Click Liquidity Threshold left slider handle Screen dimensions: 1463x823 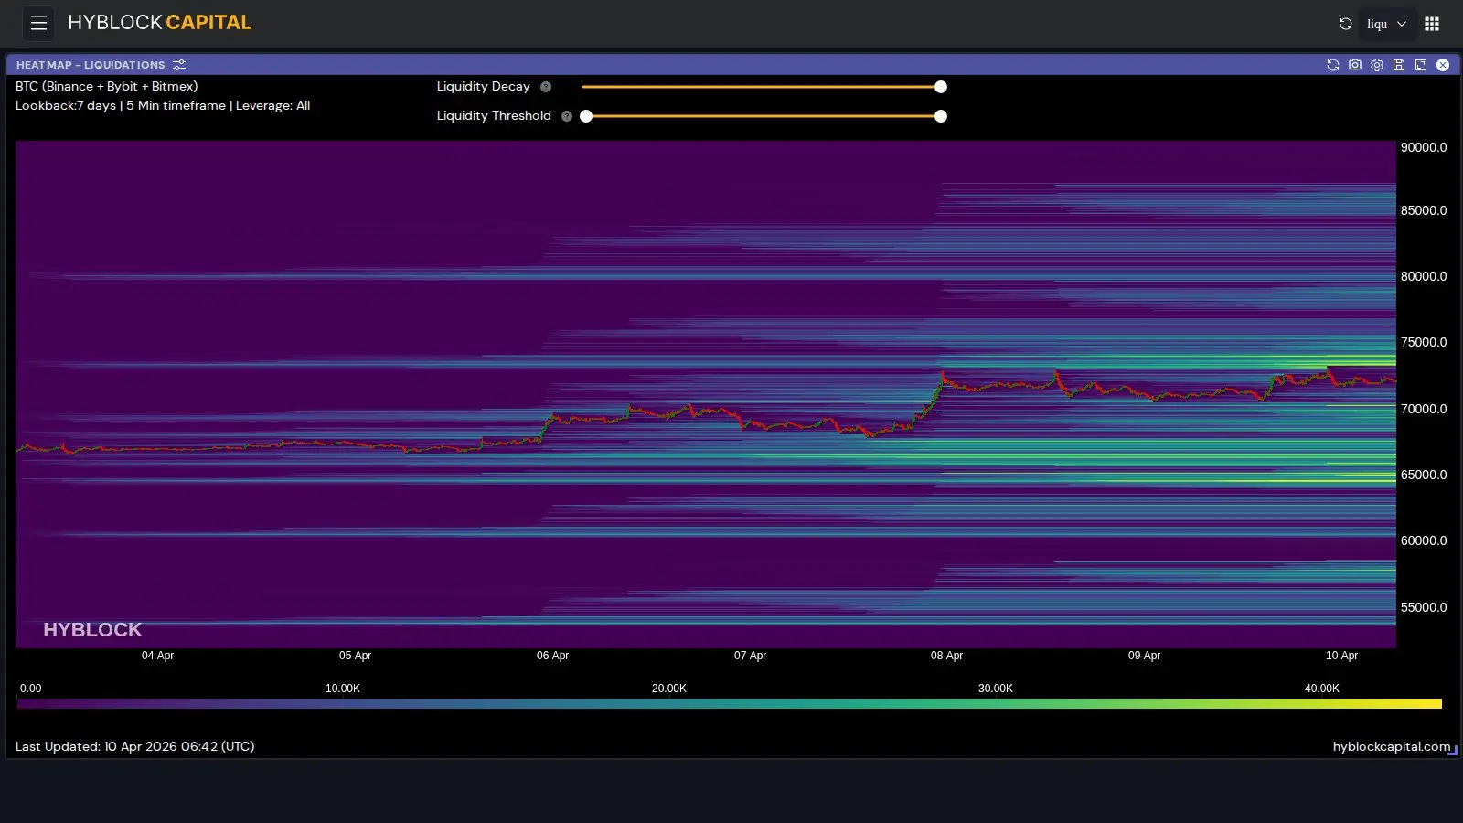coord(586,116)
